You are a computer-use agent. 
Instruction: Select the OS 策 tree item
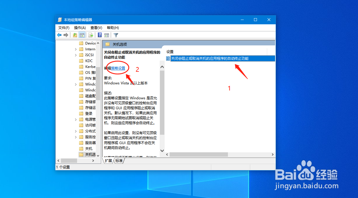pos(90,73)
